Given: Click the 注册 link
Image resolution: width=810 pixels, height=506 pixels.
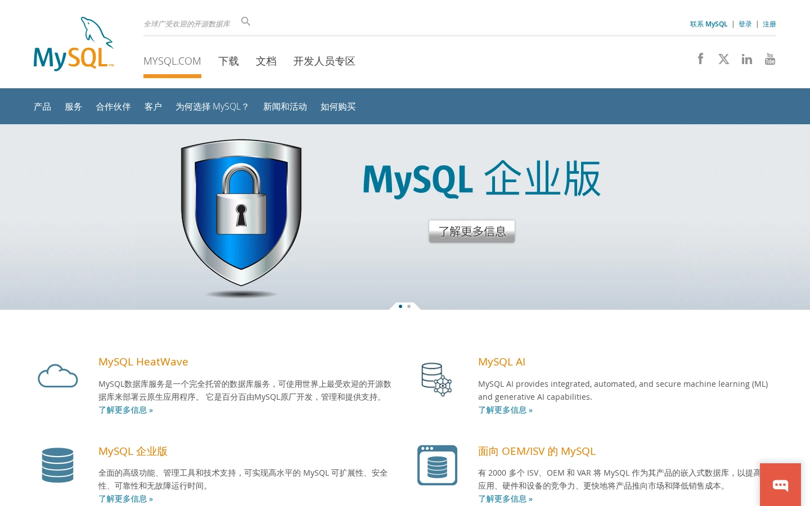Looking at the screenshot, I should tap(769, 24).
